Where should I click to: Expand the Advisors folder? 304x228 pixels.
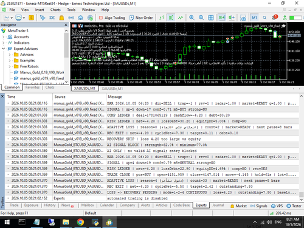[10, 55]
